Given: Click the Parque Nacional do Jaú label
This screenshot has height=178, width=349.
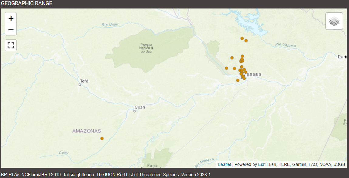Looking at the screenshot, I should 146,48.
